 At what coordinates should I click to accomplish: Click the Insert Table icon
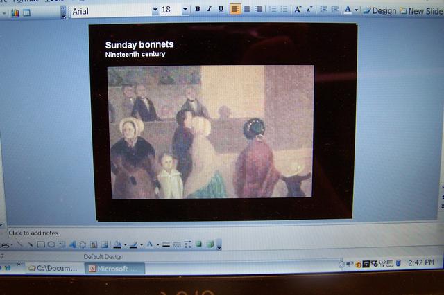click(x=26, y=12)
